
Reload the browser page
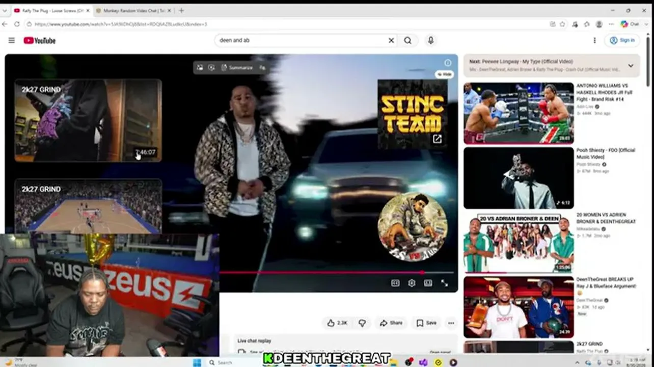(x=17, y=24)
